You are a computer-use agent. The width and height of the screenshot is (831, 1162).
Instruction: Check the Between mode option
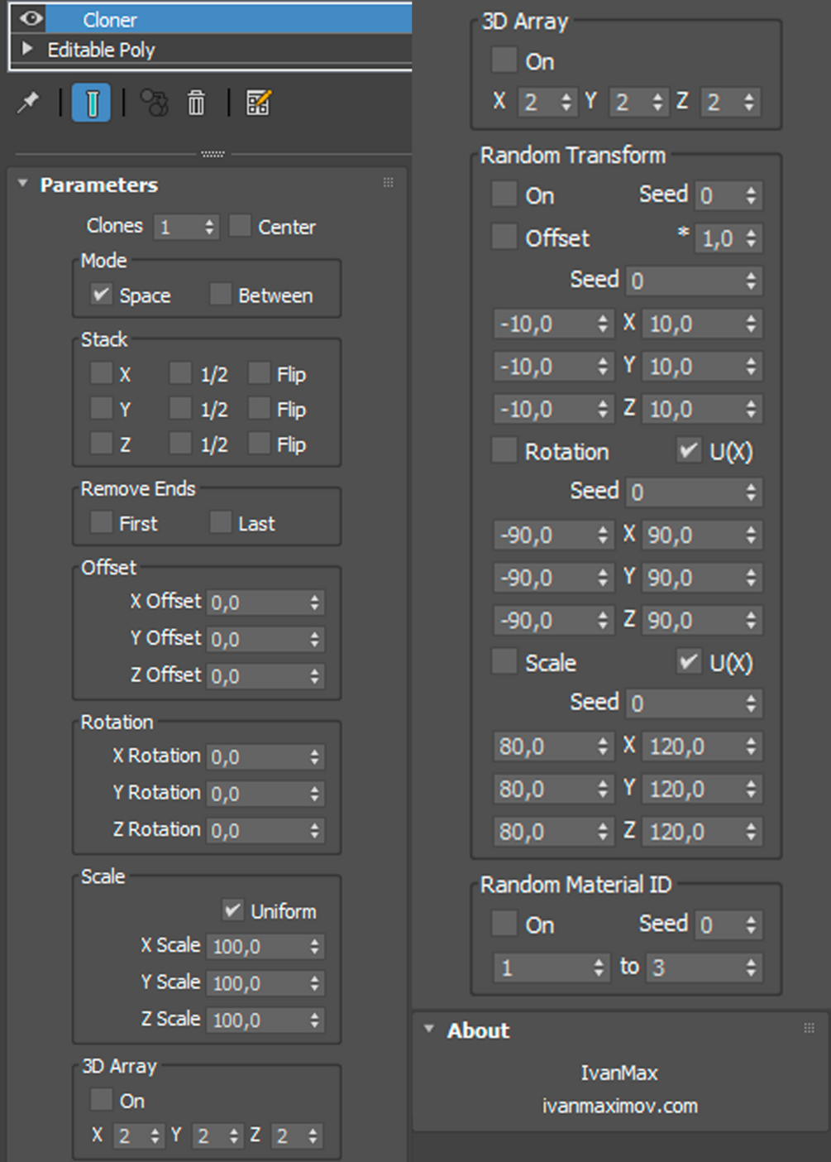tap(221, 295)
